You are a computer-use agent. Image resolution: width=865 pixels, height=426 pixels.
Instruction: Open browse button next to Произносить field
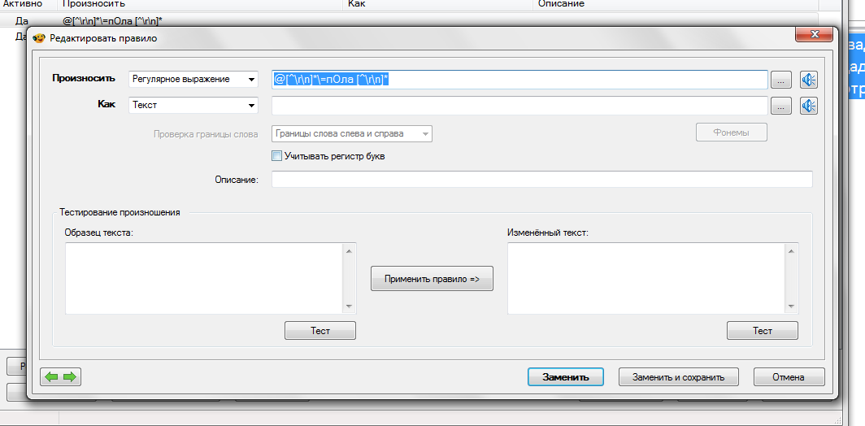tap(780, 80)
